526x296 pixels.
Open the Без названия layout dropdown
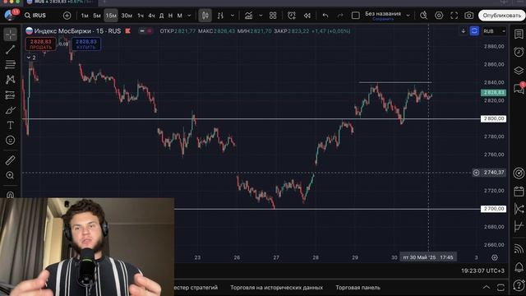coord(408,16)
